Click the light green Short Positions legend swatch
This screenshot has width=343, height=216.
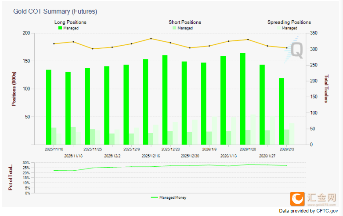(175, 28)
